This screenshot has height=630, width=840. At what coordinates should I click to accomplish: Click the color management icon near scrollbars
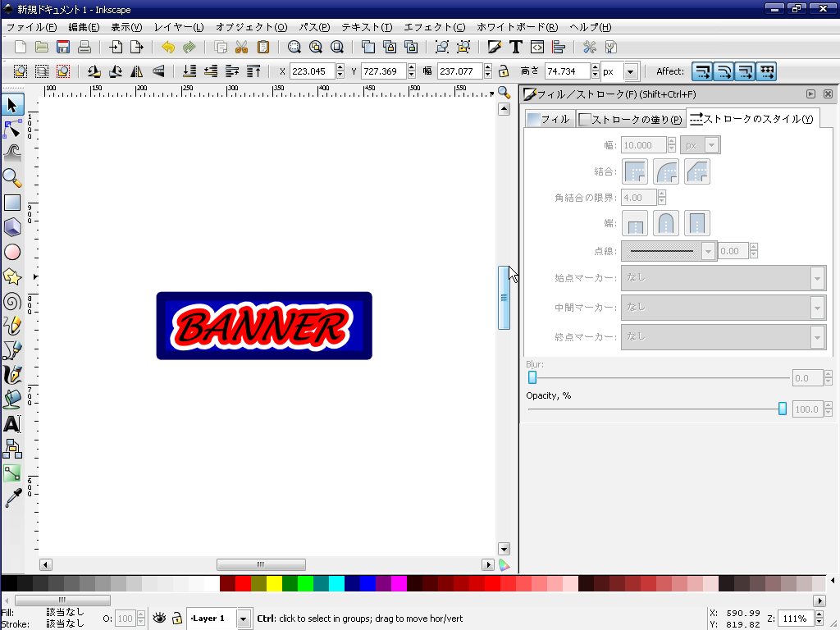tap(504, 565)
